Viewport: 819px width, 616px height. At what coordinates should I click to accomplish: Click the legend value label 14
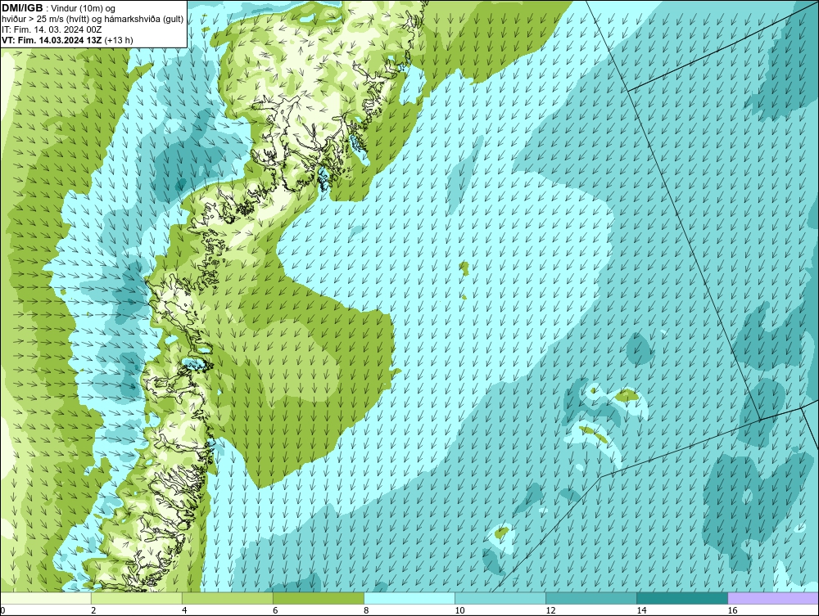641,610
